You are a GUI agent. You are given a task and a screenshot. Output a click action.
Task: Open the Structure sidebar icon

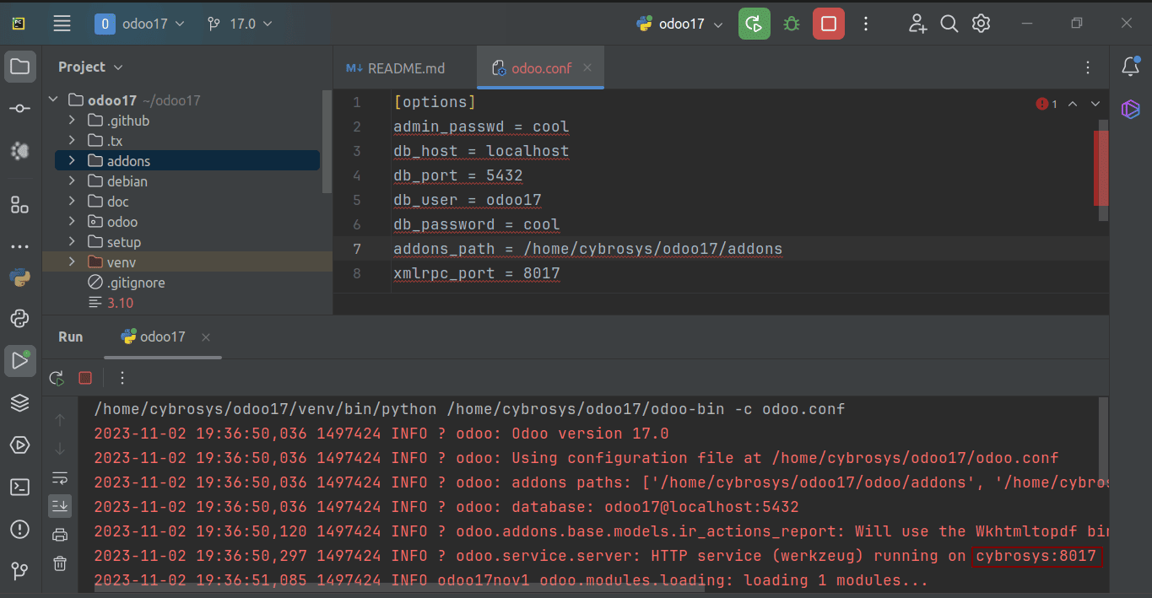[20, 205]
